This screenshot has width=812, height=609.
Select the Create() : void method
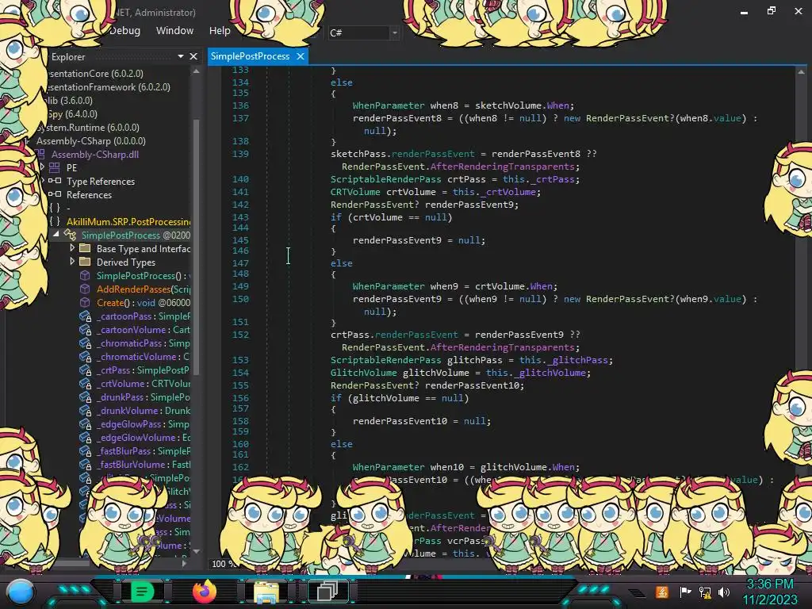tap(143, 302)
